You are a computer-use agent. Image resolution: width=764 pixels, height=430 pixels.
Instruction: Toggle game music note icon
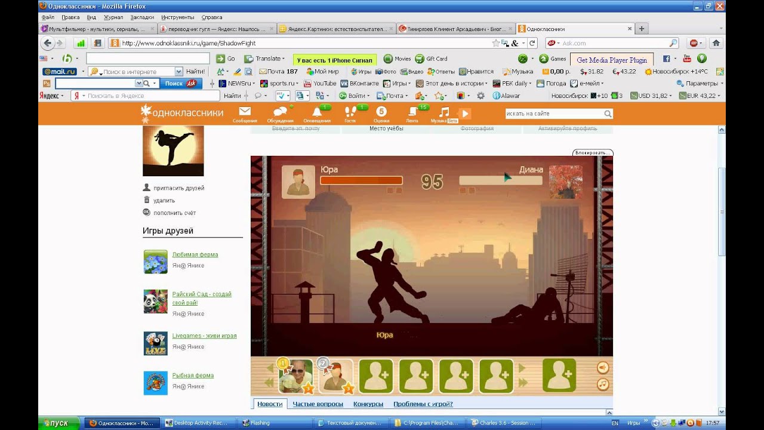pyautogui.click(x=603, y=384)
